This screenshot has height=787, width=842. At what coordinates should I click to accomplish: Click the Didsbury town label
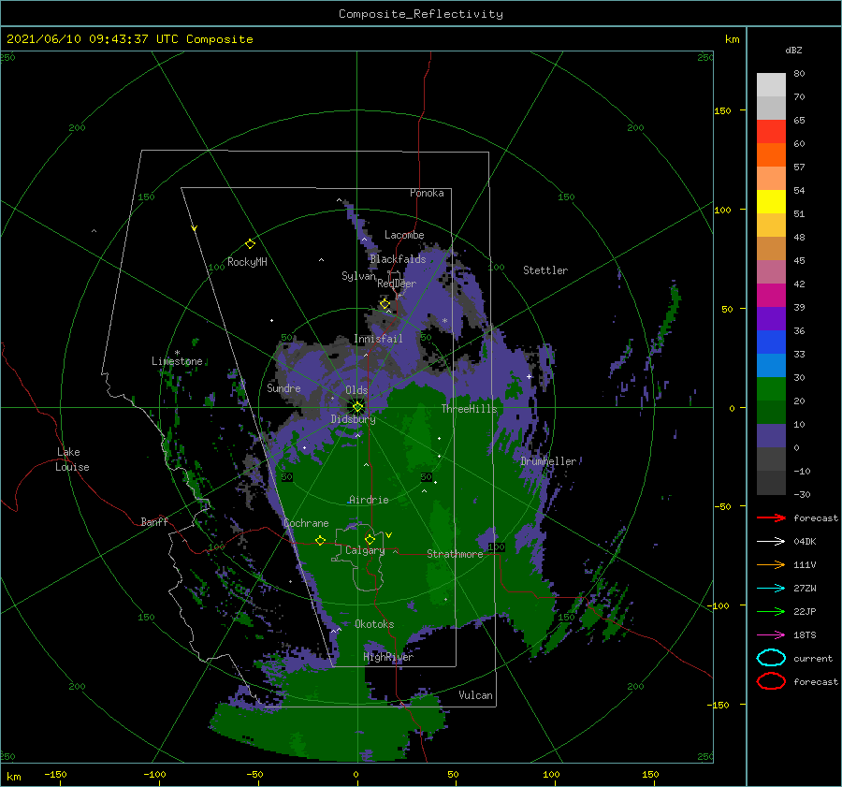pyautogui.click(x=353, y=419)
